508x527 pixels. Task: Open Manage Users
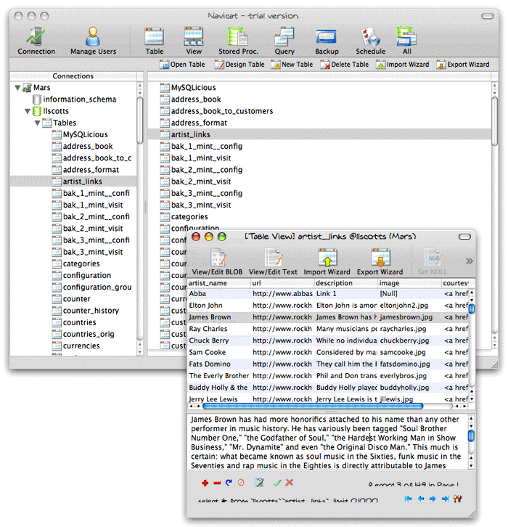click(x=93, y=41)
